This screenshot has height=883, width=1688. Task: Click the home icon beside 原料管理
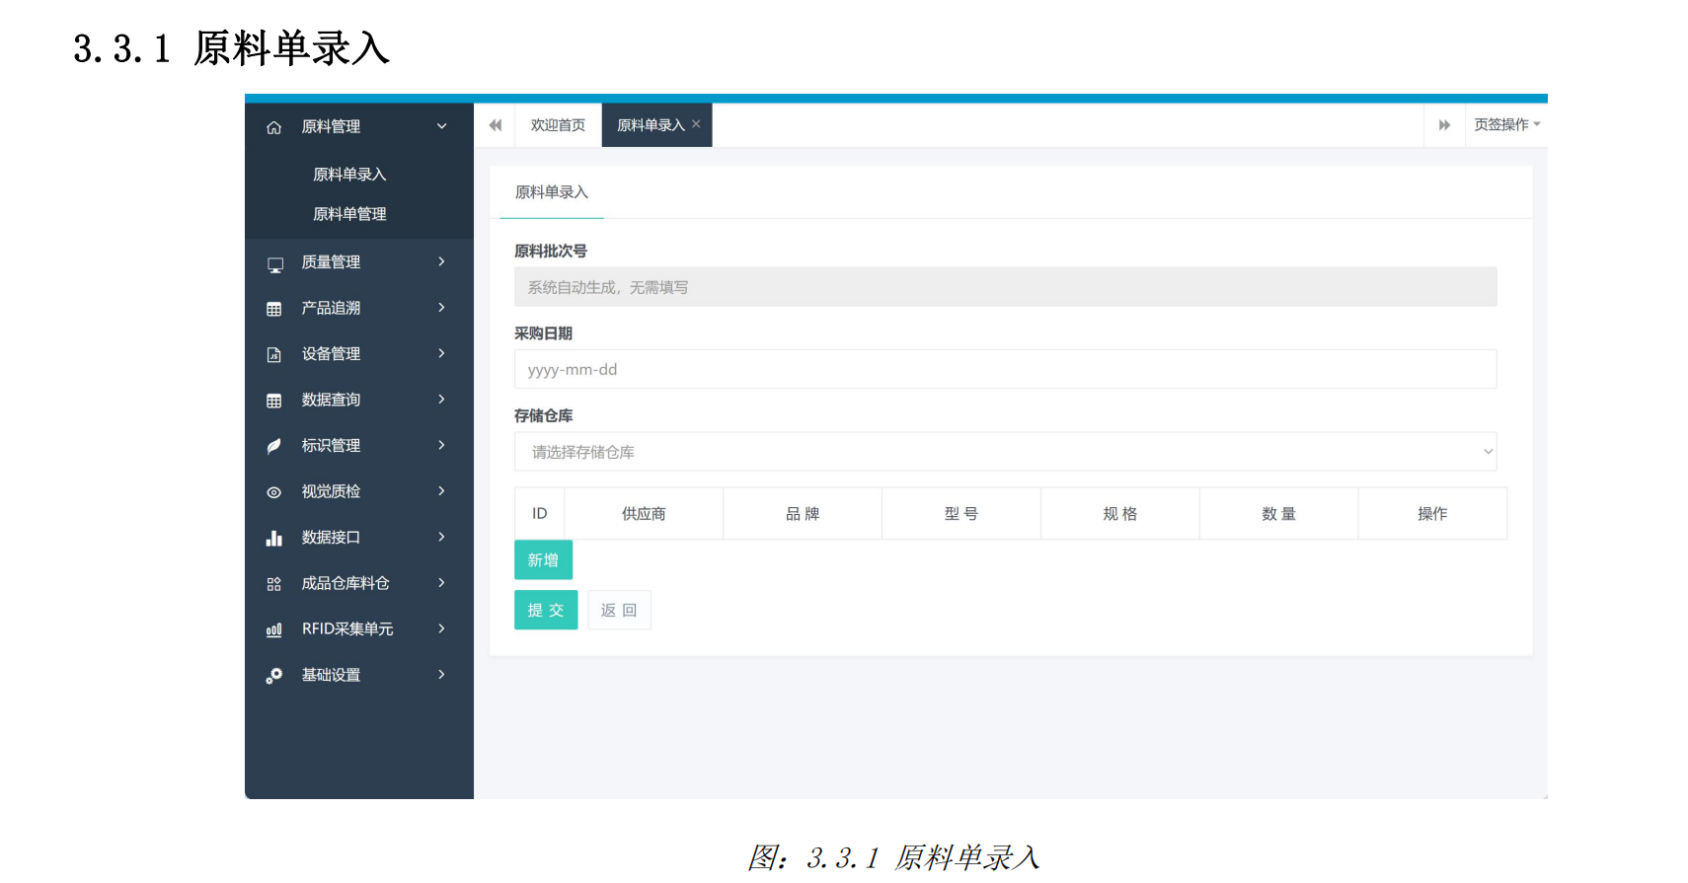pyautogui.click(x=274, y=127)
